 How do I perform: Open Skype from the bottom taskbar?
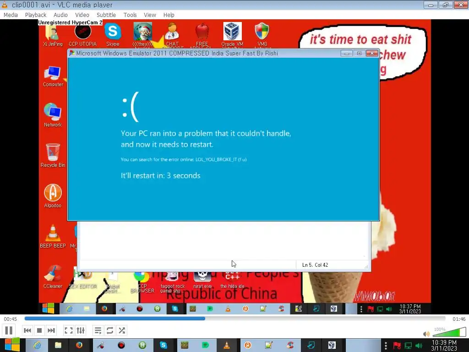tap(164, 346)
